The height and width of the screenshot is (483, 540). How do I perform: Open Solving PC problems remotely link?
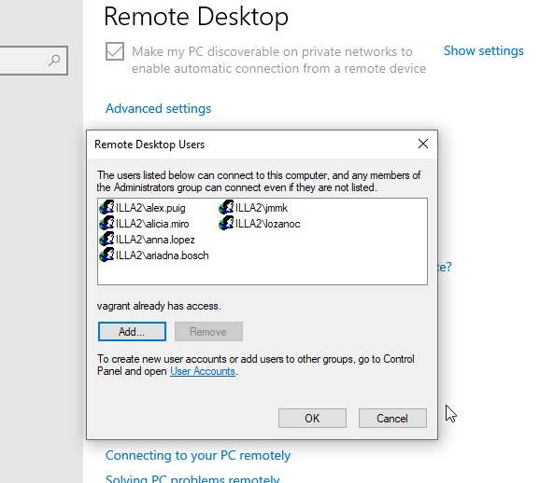[x=192, y=478]
